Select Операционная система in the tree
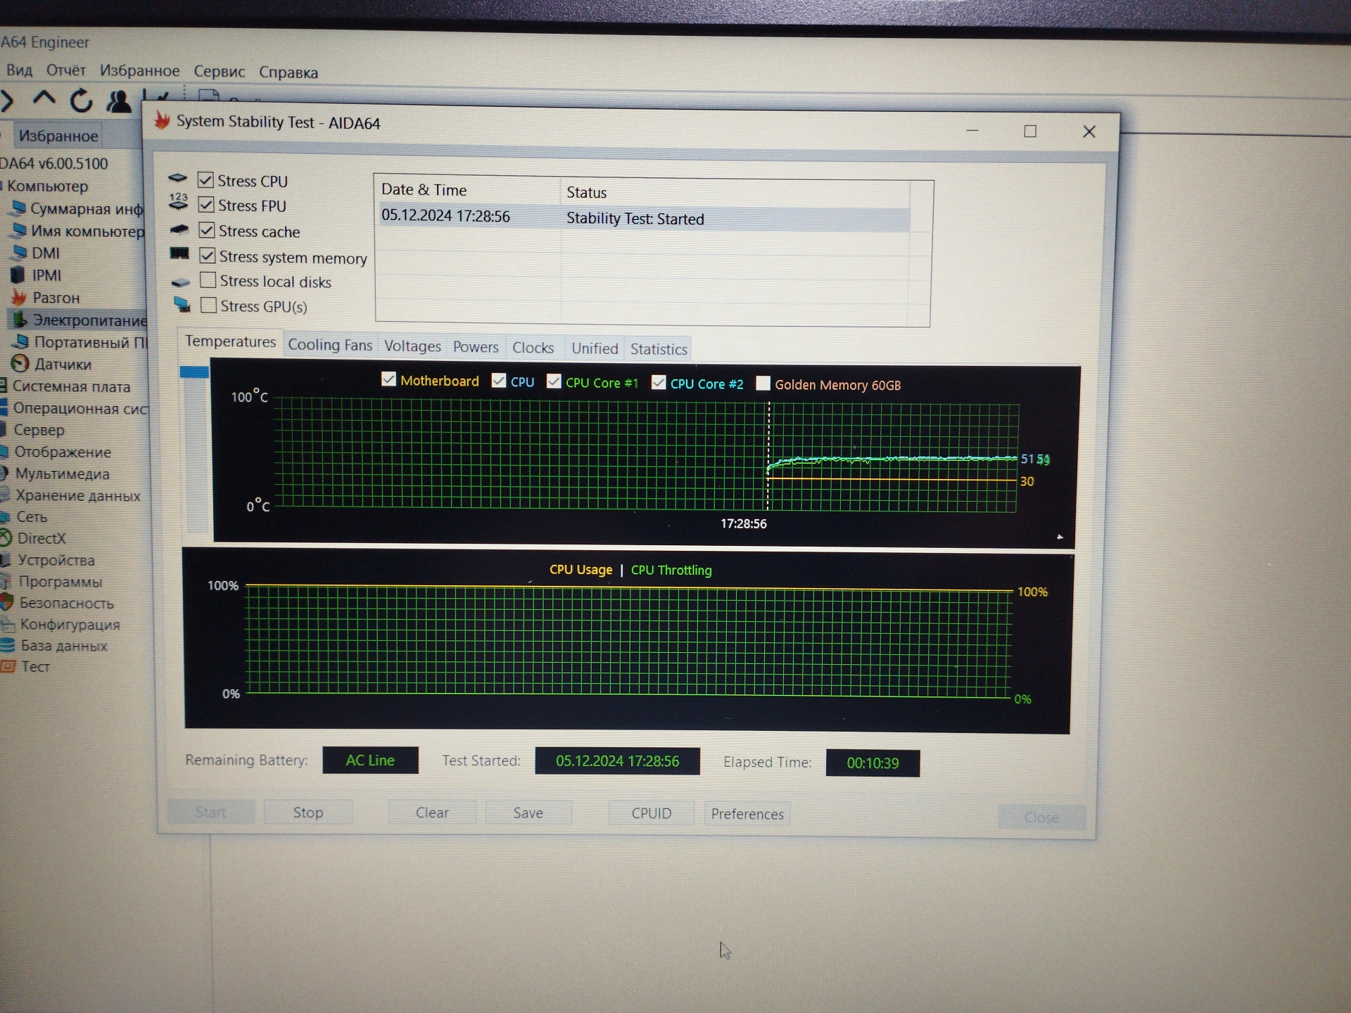This screenshot has height=1013, width=1351. pos(80,408)
